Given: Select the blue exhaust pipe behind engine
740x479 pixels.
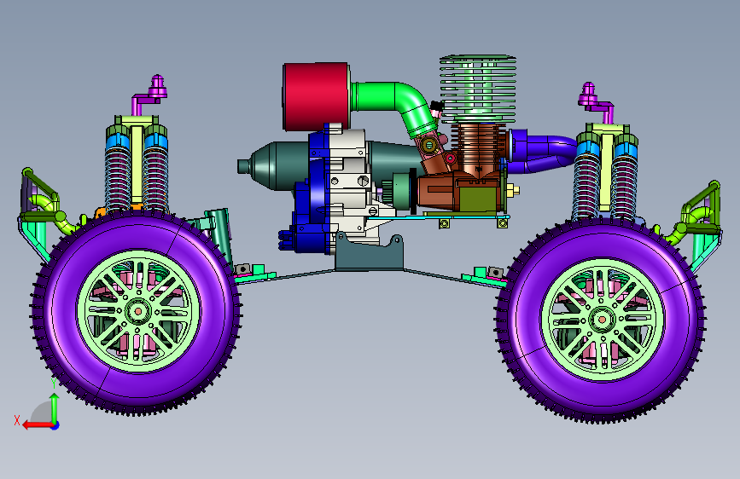Looking at the screenshot, I should click(543, 151).
